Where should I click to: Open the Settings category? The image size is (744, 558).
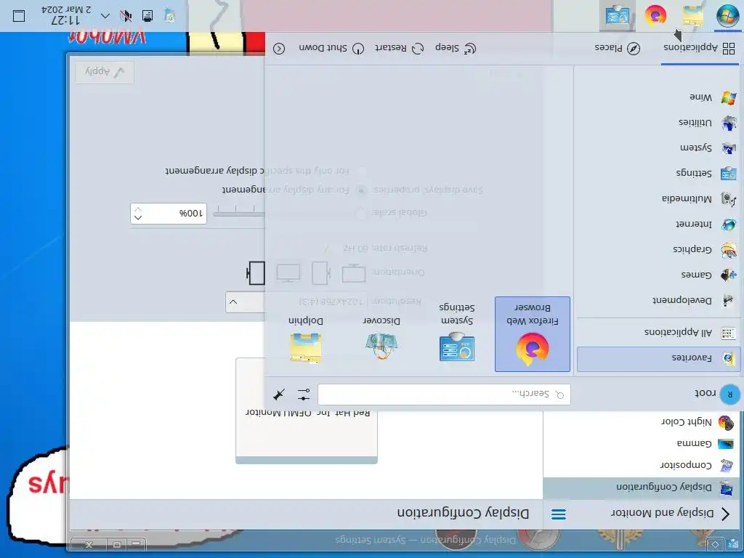(x=658, y=173)
